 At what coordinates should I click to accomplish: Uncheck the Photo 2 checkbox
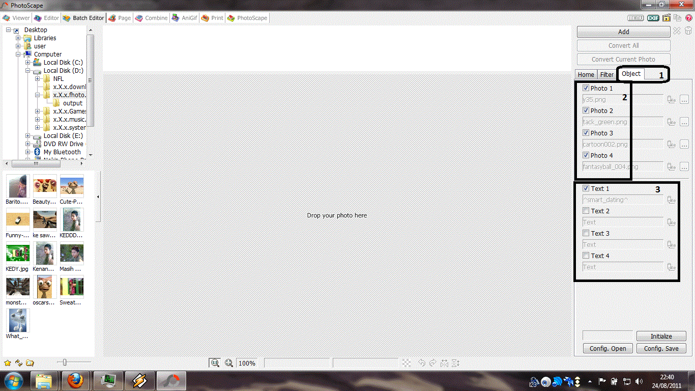point(586,110)
